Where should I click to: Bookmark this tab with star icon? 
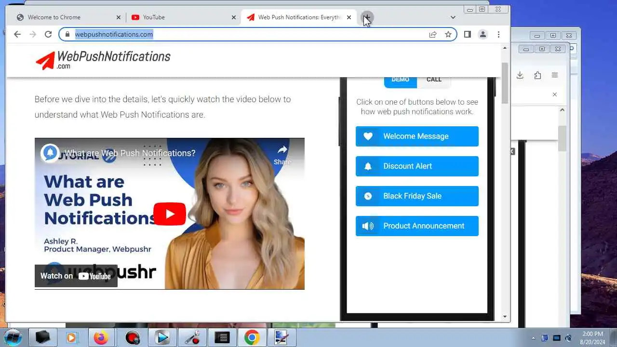(x=448, y=34)
